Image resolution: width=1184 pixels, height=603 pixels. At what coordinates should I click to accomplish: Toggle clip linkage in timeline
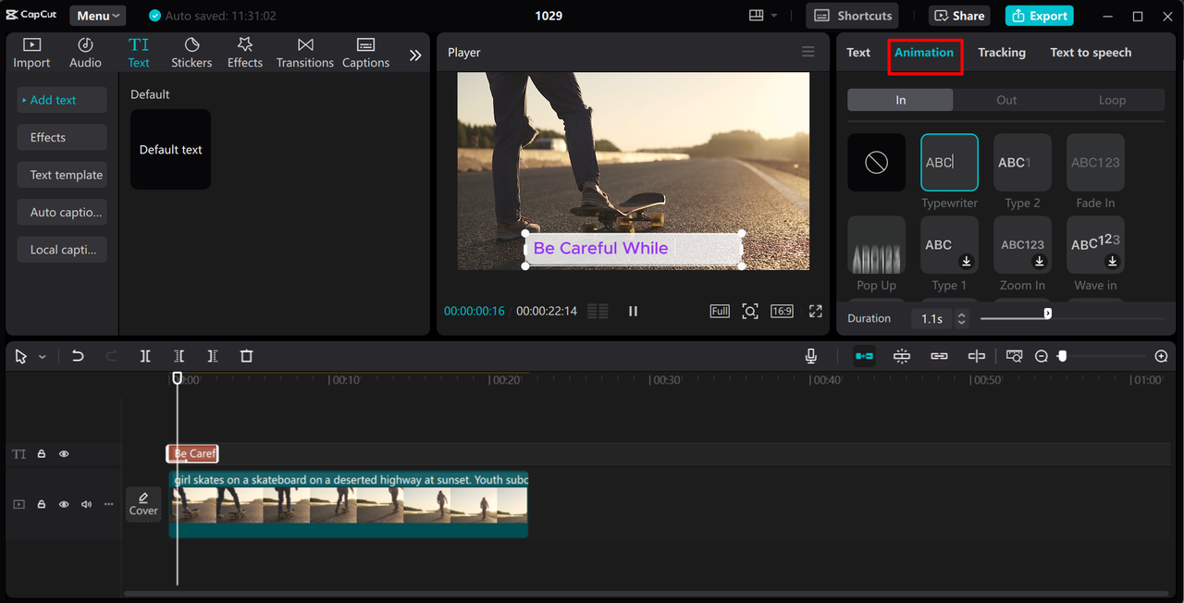coord(939,356)
